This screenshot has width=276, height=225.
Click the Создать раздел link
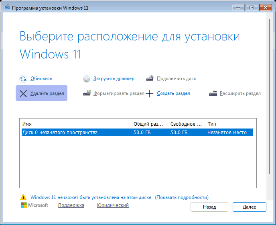[173, 93]
